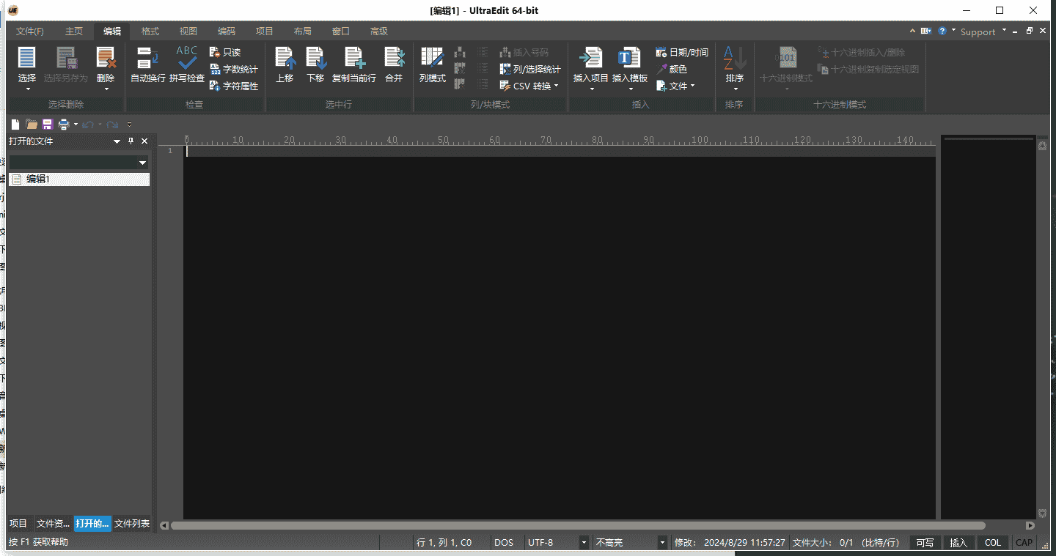Click the 自动换行 word wrap icon
This screenshot has width=1056, height=556.
147,59
